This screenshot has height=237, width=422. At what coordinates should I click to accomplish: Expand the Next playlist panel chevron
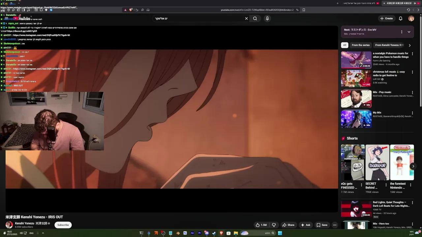[x=409, y=32]
